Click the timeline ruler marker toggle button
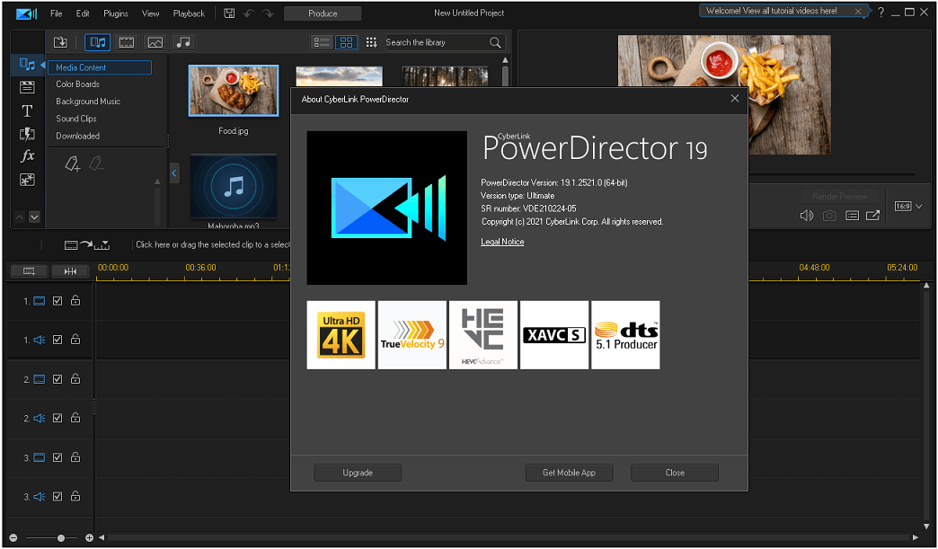 [70, 271]
